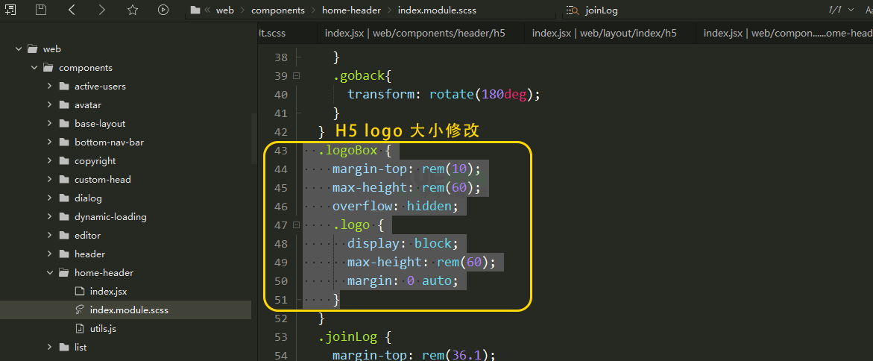Open index.jsx under home-header

coord(109,292)
